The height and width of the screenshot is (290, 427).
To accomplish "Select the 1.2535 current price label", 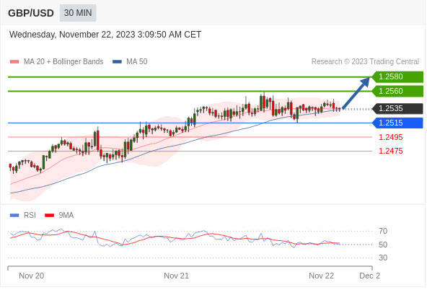I will pyautogui.click(x=397, y=108).
